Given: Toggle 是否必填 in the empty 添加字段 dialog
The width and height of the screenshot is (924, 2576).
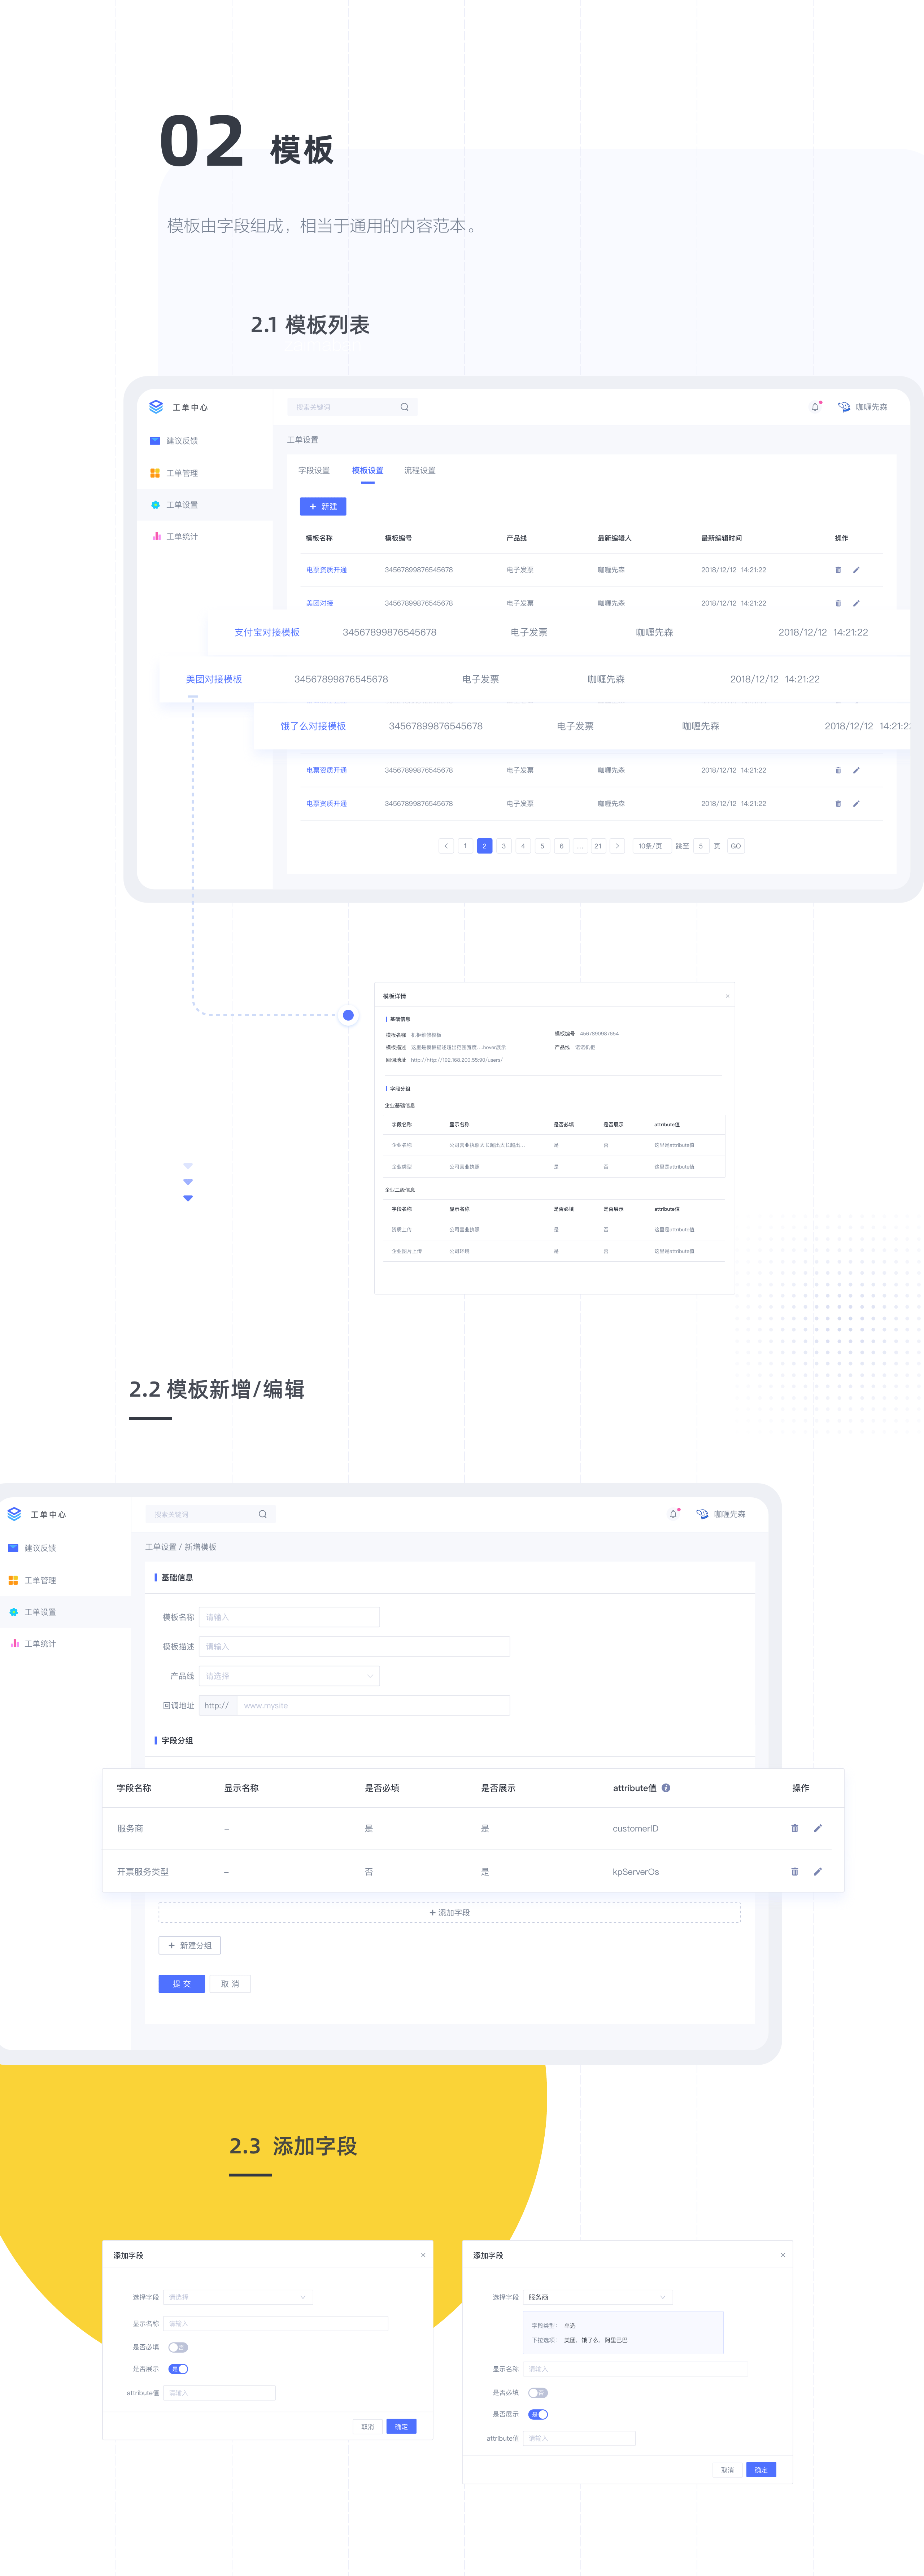Looking at the screenshot, I should coord(178,2347).
